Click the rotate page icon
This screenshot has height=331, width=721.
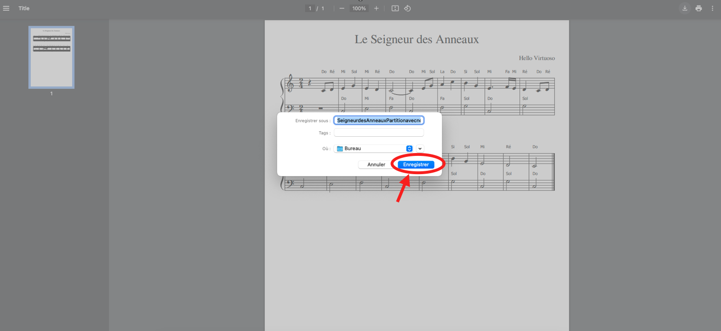[x=407, y=8]
